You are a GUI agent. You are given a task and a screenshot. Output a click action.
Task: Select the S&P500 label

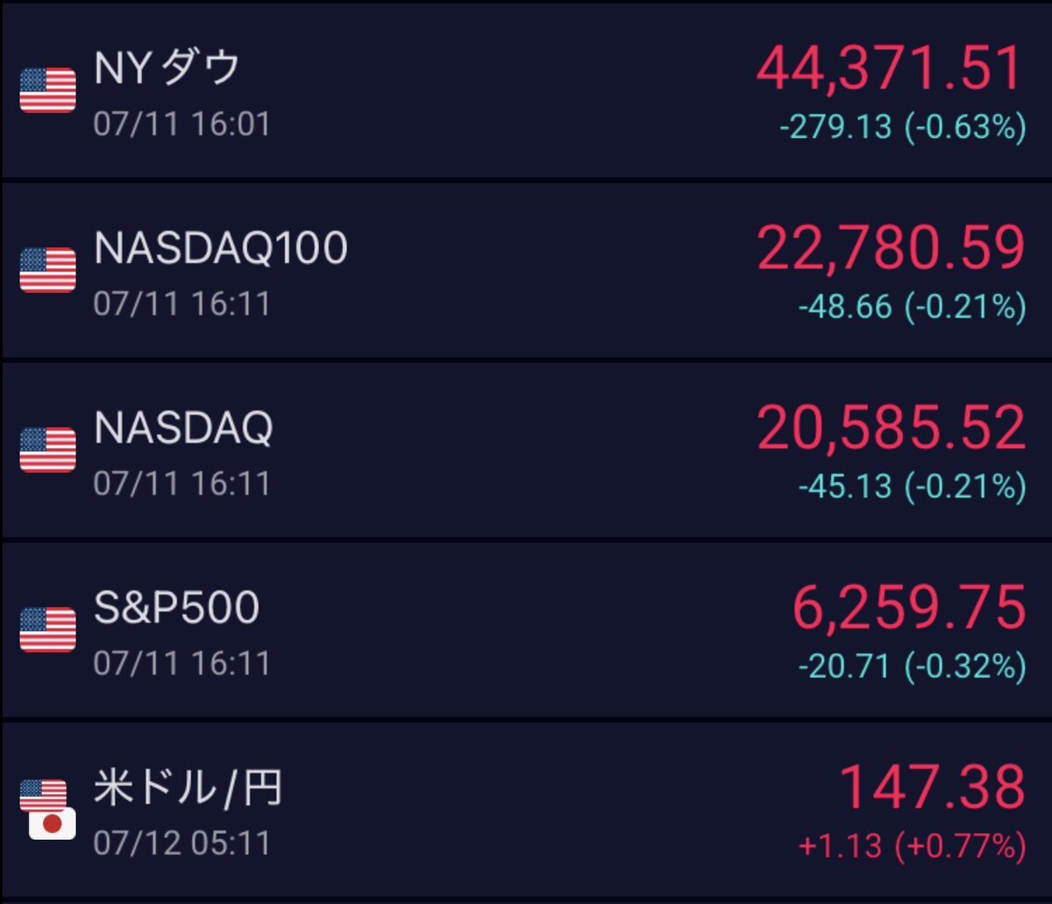pyautogui.click(x=176, y=608)
